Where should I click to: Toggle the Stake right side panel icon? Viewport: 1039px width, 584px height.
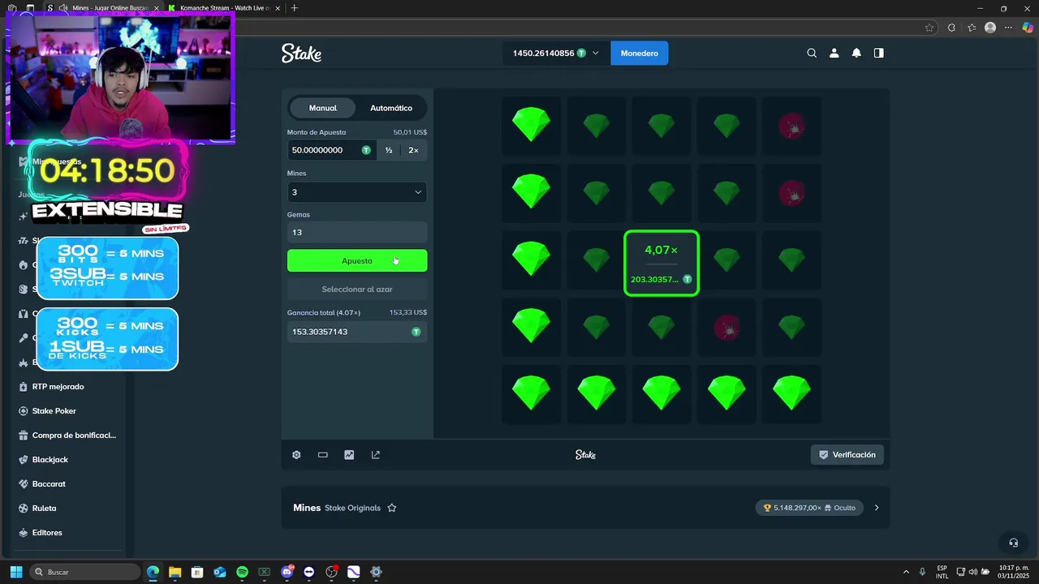[878, 54]
